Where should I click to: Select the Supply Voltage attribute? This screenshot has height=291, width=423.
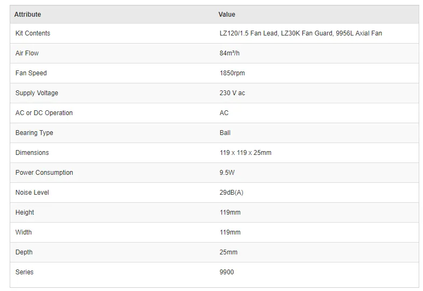pos(37,93)
